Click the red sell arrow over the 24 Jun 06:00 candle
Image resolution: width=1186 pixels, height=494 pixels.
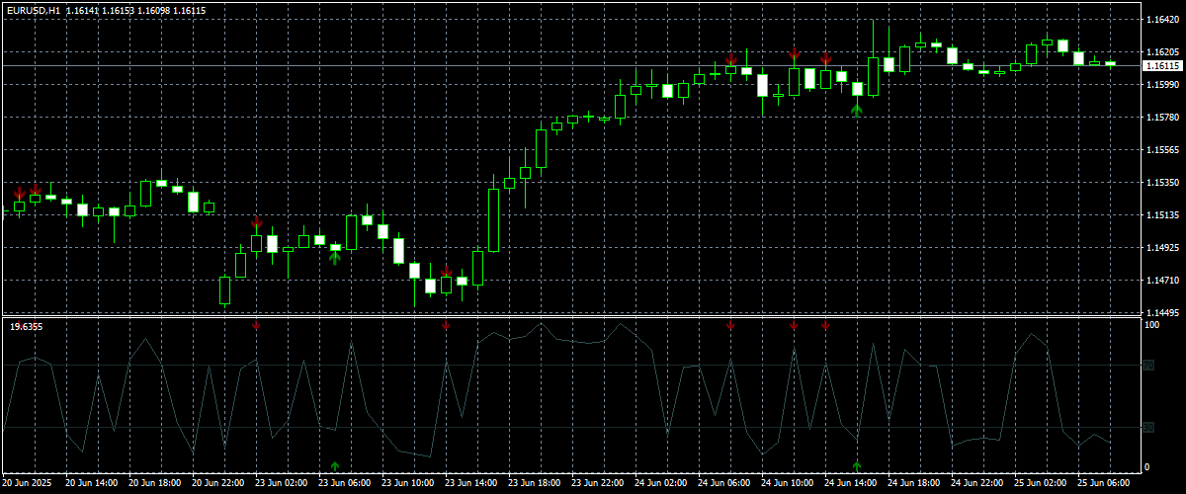coord(730,60)
